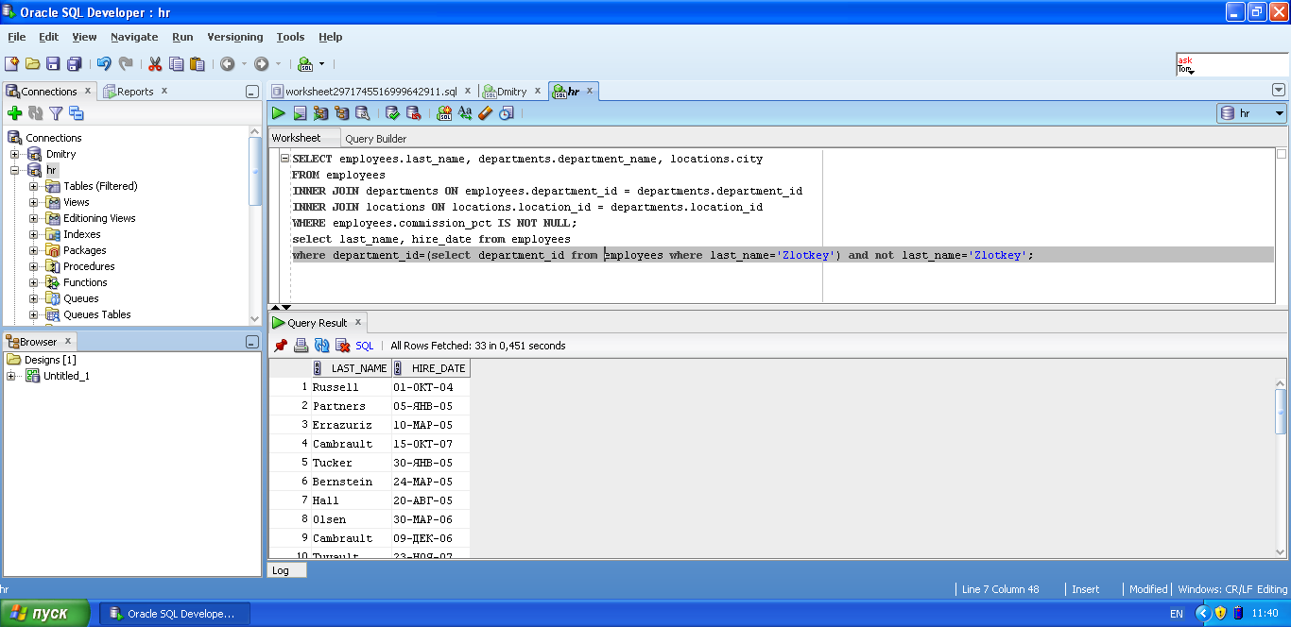Click the Redo arrow icon
Viewport: 1291px width, 627px height.
tap(126, 64)
